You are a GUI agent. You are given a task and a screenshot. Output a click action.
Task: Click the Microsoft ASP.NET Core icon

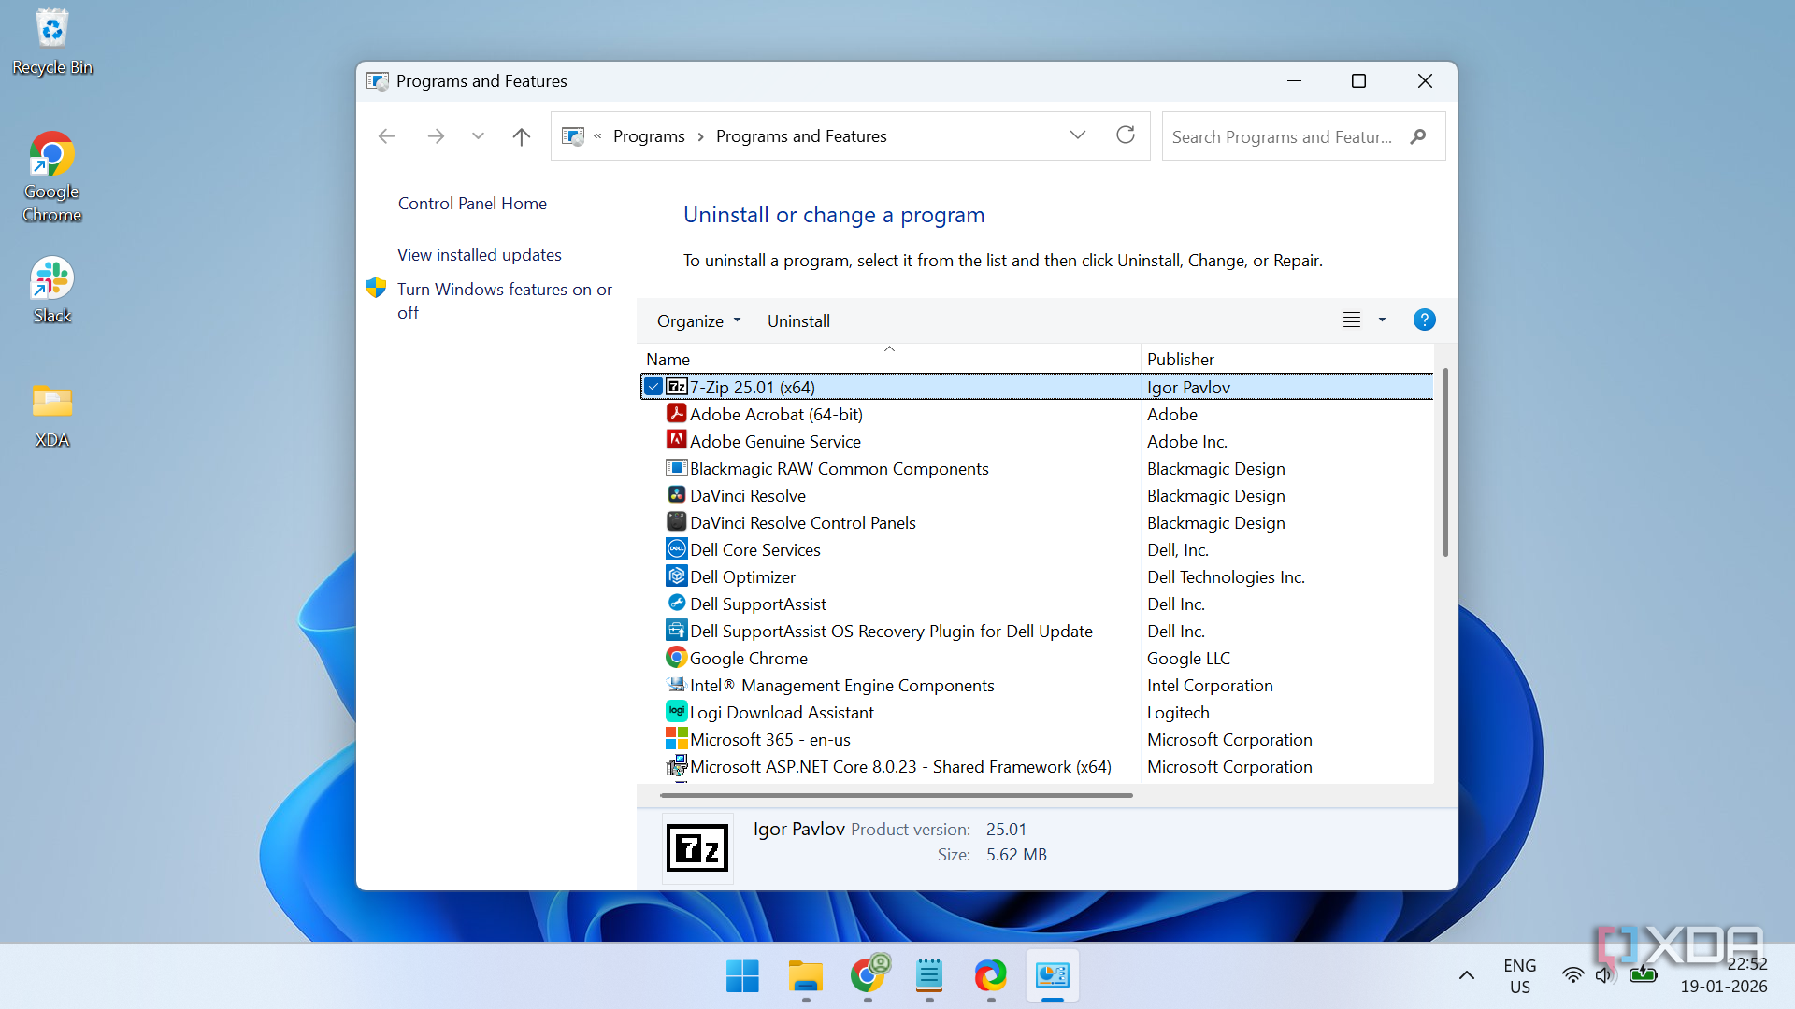click(677, 766)
